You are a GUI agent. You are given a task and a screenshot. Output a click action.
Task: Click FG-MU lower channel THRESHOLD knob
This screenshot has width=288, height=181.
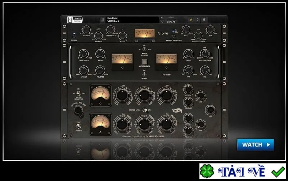coord(144,124)
